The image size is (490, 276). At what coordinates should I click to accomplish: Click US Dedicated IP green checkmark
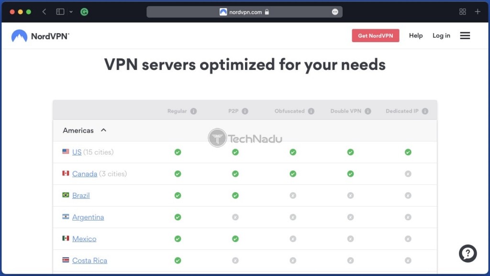[408, 152]
